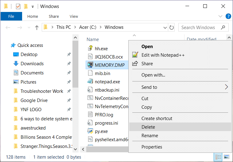
Task: Click the Up directory arrow
Action: pos(37,28)
